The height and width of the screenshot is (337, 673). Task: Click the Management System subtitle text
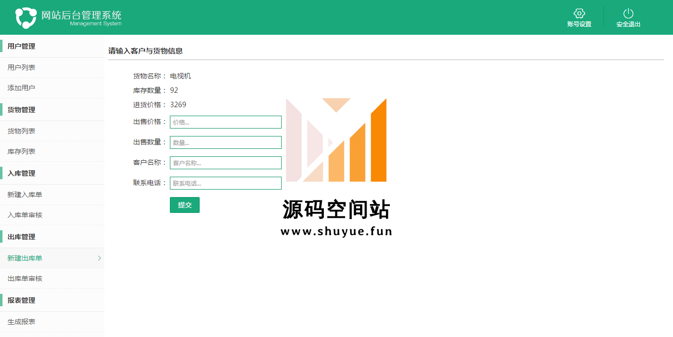coord(96,24)
